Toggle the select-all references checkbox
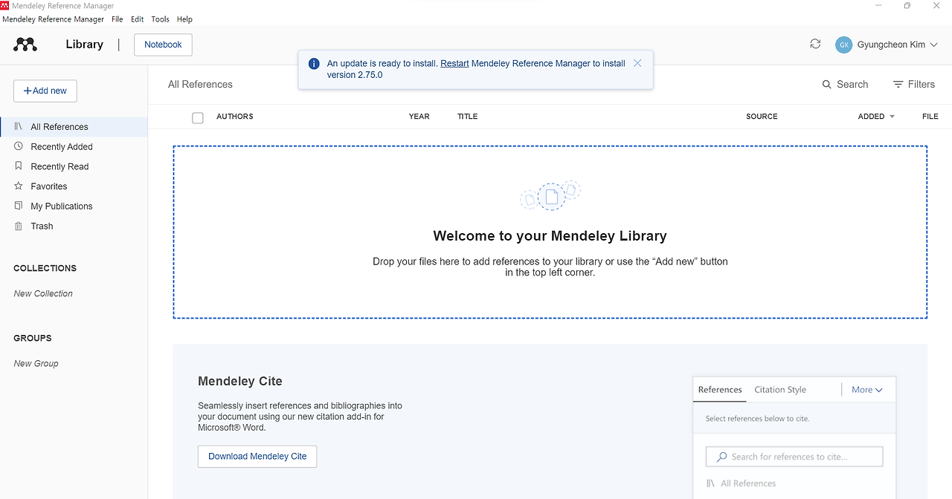952x499 pixels. pyautogui.click(x=198, y=117)
